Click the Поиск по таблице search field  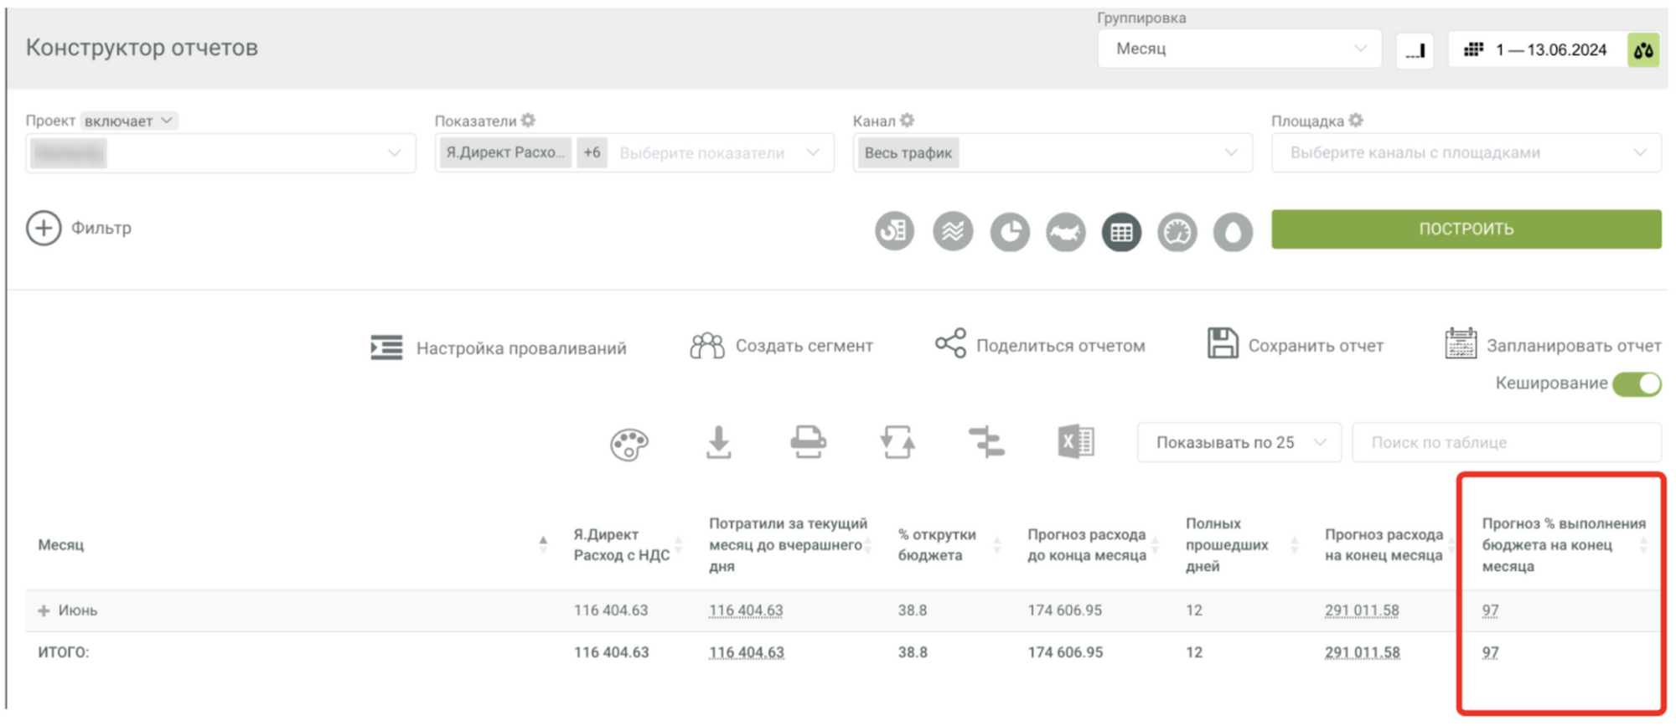coord(1505,443)
